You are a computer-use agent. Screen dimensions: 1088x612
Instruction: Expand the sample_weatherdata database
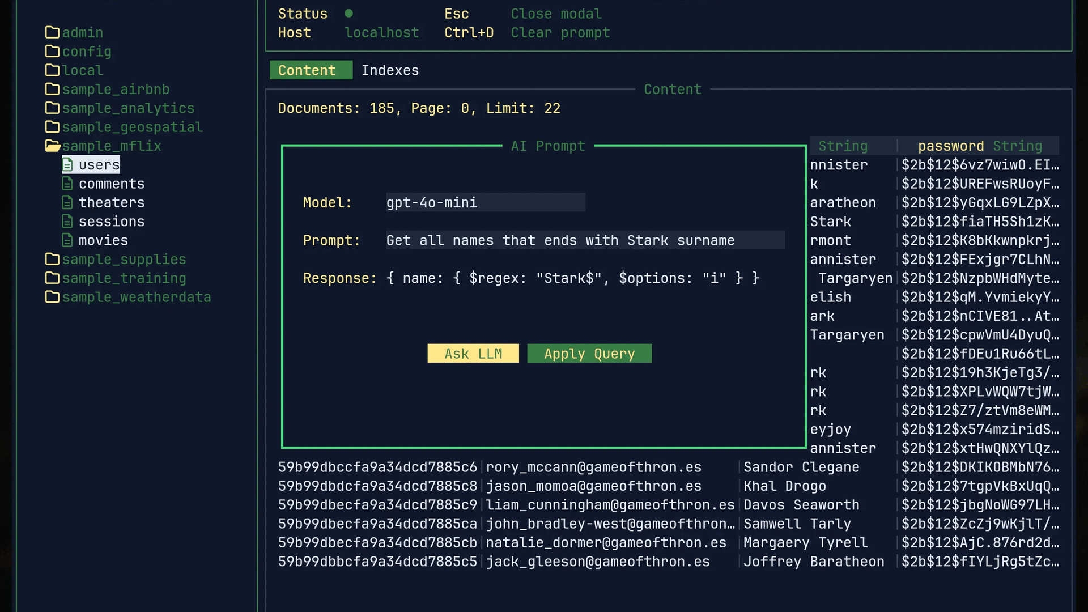pyautogui.click(x=137, y=297)
